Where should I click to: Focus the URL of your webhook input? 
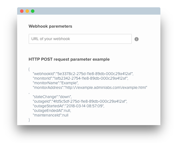tap(80, 39)
